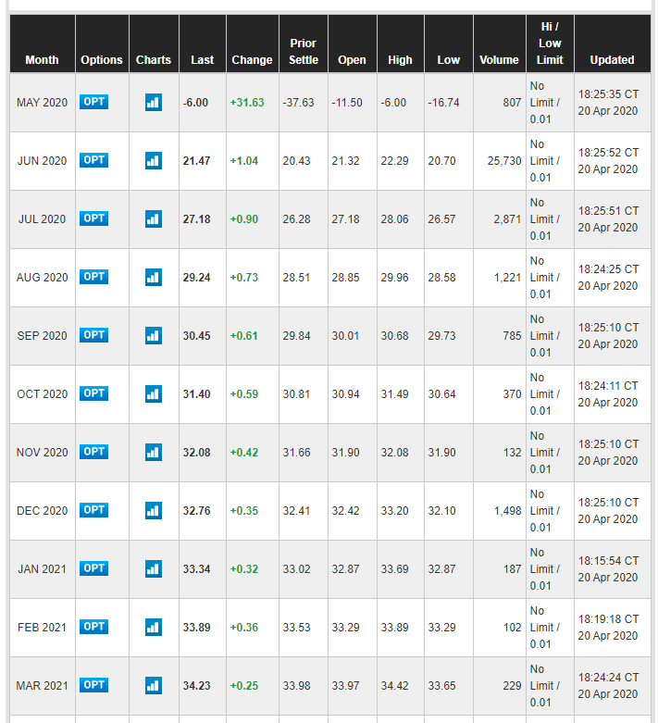Open the chart for FEB 2021
This screenshot has width=658, height=723.
154,628
